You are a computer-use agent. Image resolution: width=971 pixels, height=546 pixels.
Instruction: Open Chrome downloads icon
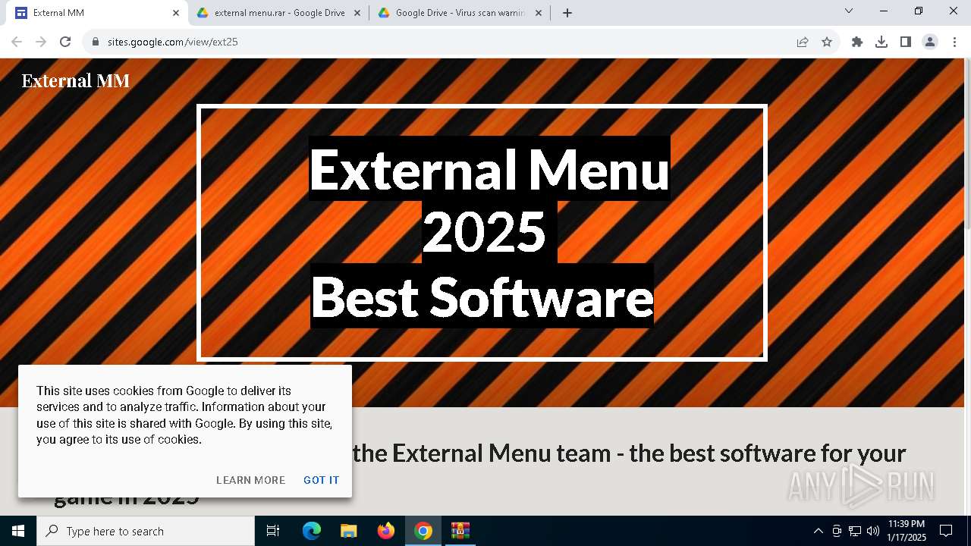tap(881, 42)
